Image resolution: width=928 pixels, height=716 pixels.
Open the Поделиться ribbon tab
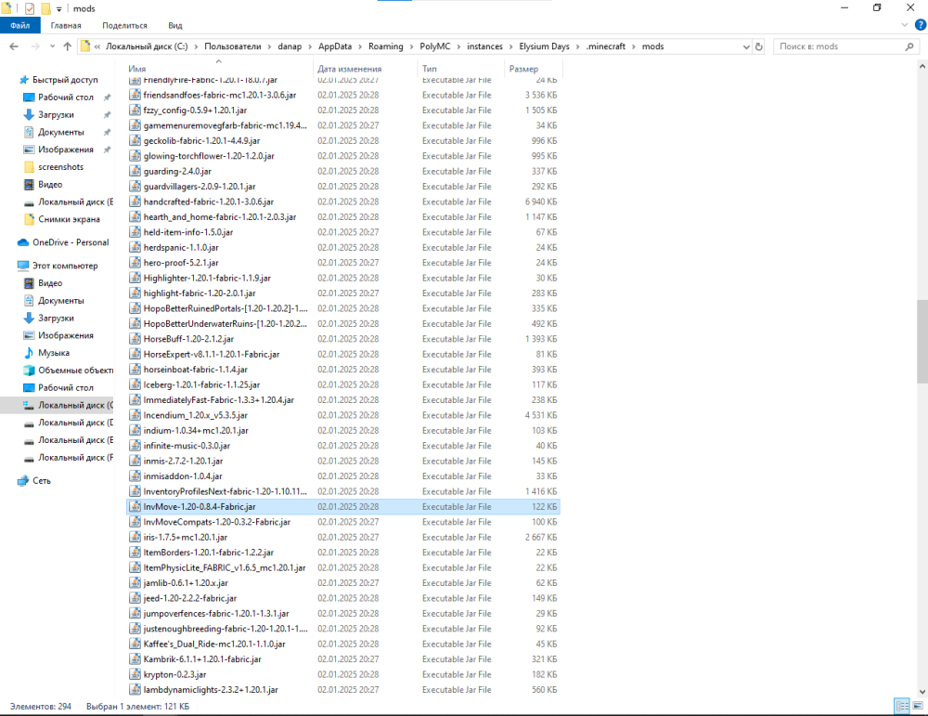pyautogui.click(x=124, y=25)
